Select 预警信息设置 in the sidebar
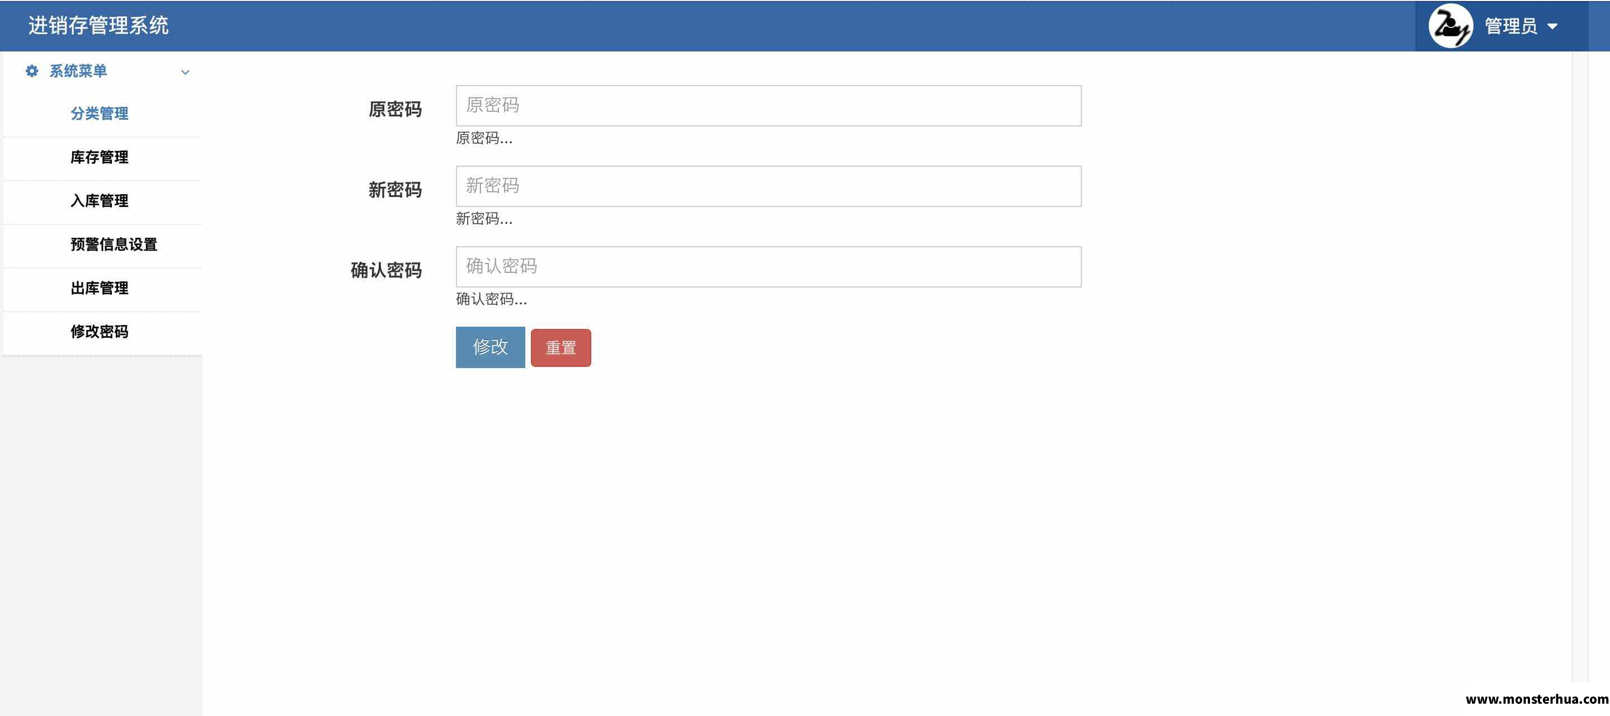Screen dimensions: 1610x716 pos(114,245)
